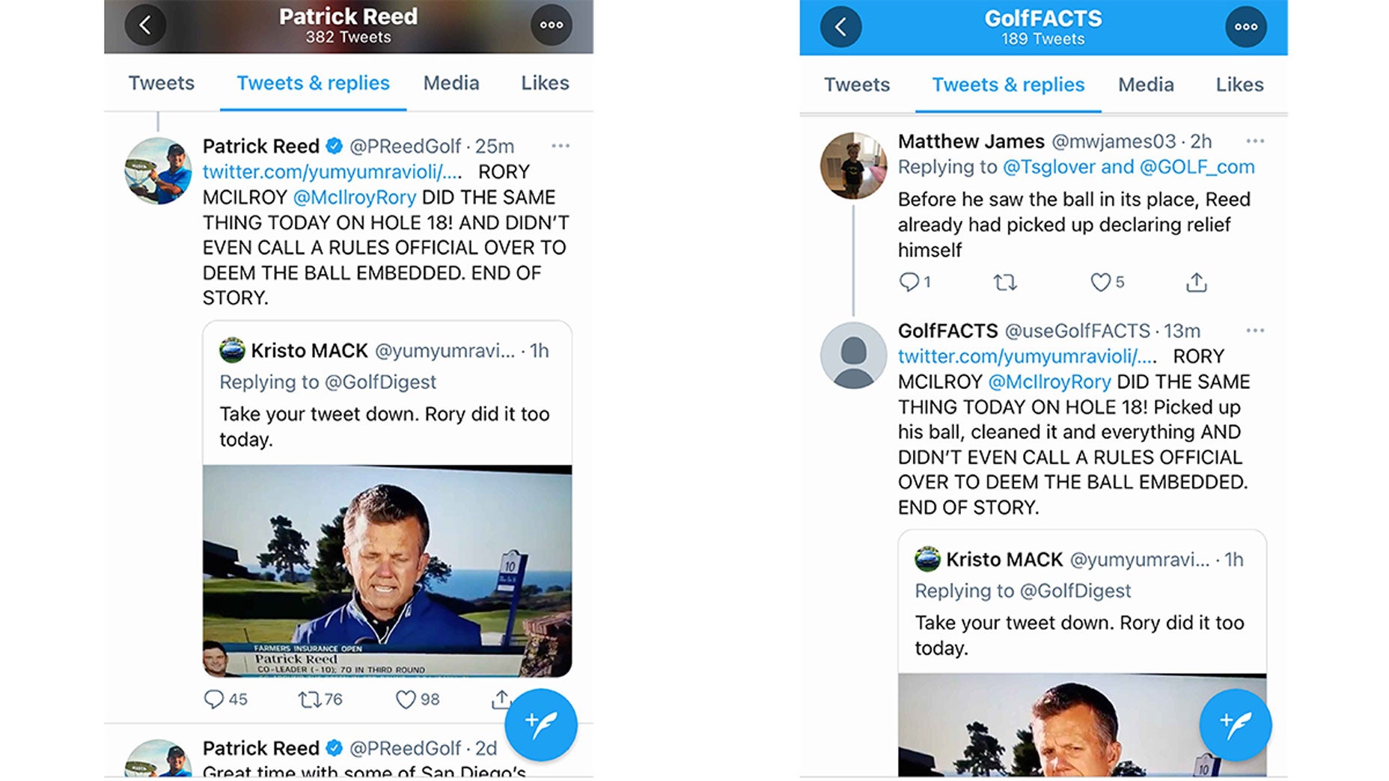This screenshot has width=1389, height=781.
Task: Compose new tweet on Patrick Reed screen
Action: coord(540,724)
